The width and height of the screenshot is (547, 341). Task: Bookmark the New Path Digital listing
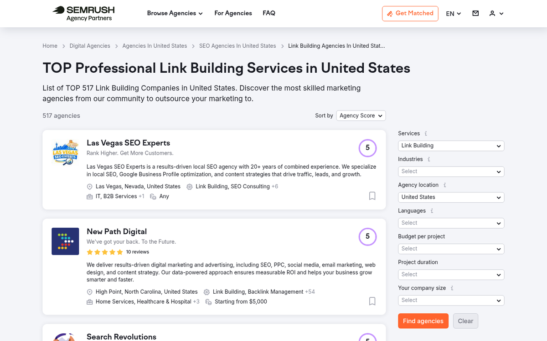click(x=372, y=301)
